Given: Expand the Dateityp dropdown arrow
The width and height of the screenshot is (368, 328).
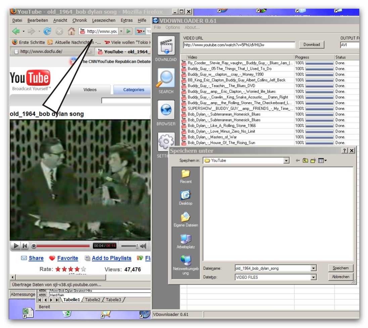Looking at the screenshot, I should pos(313,277).
